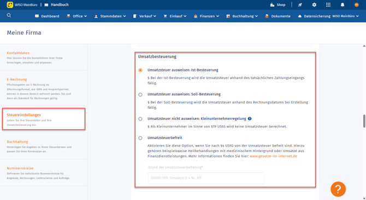Image resolution: width=366 pixels, height=200 pixels.
Task: Click the Dokumente folder icon
Action: point(267,16)
